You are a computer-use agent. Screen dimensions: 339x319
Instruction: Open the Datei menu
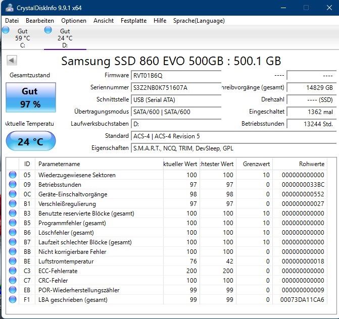tap(12, 21)
